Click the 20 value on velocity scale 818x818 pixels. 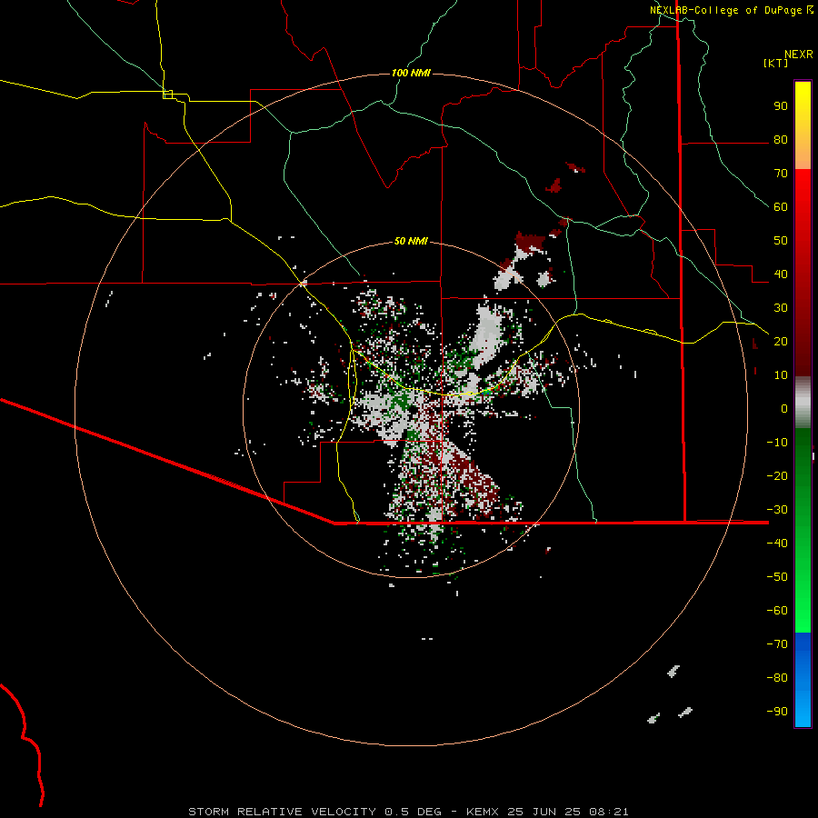click(781, 341)
